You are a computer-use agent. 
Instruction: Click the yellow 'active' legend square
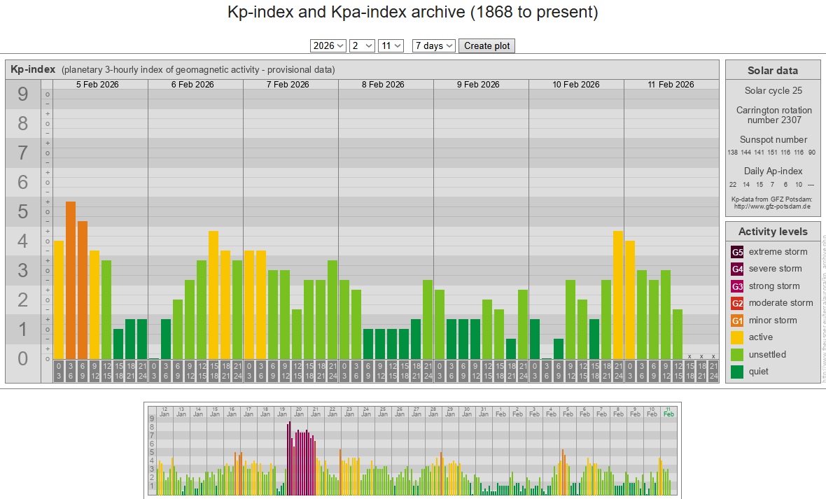737,337
